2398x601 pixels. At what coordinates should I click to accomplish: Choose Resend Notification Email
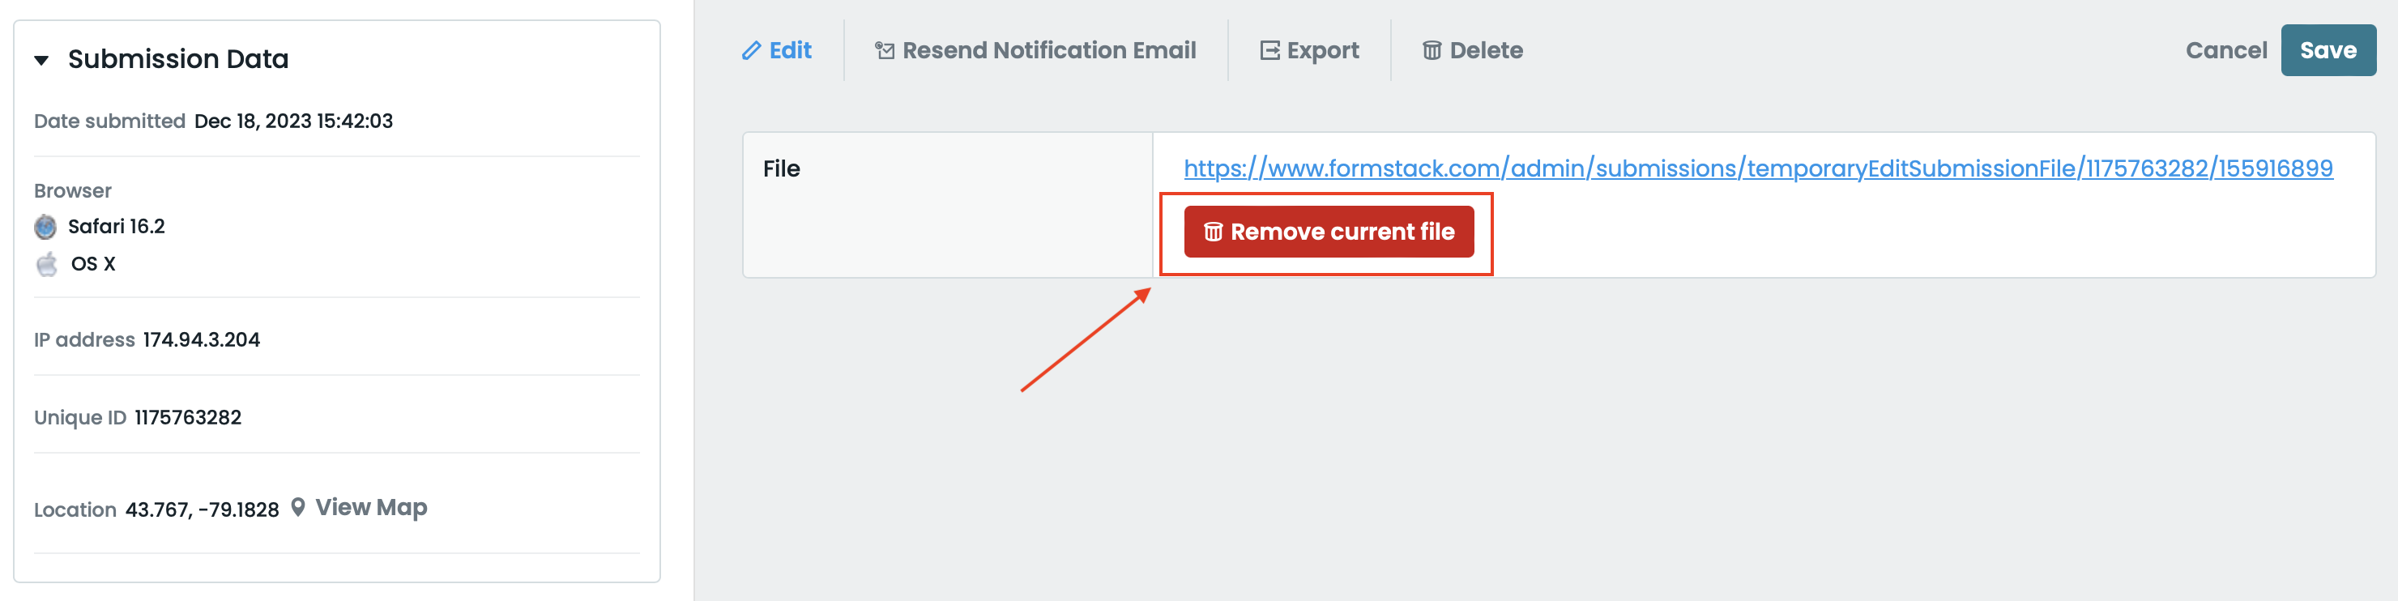click(1048, 50)
